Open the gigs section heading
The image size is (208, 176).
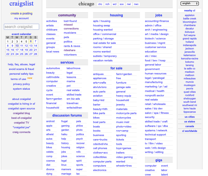[x=159, y=160]
